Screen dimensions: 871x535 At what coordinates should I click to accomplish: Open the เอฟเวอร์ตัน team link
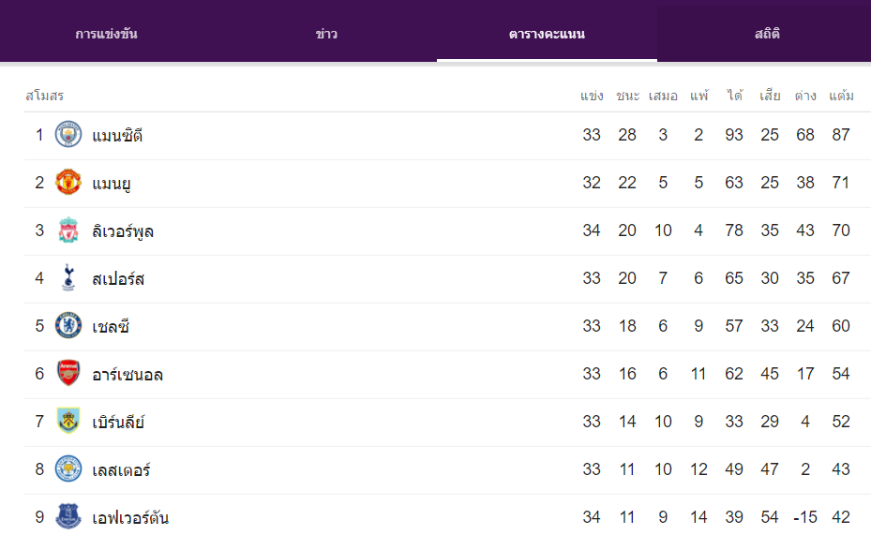[130, 517]
